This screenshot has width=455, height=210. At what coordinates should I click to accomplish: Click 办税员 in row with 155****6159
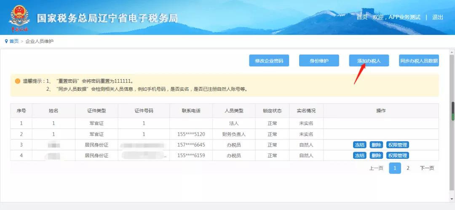point(234,156)
